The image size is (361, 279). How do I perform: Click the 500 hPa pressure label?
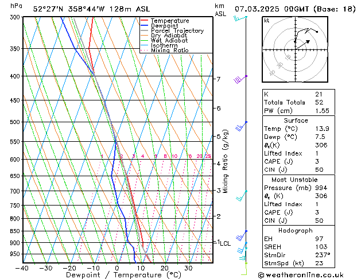click(16, 122)
